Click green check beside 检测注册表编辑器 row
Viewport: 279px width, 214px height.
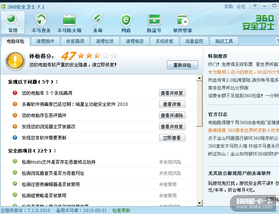pyautogui.click(x=15, y=183)
